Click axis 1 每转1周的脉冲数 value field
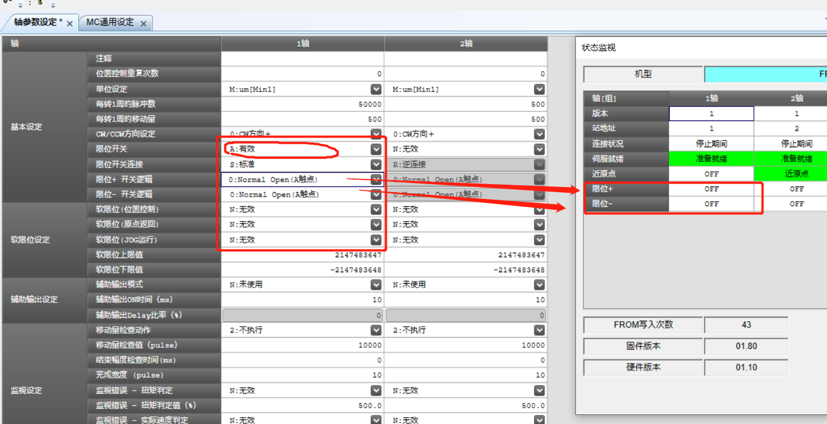Viewport: 827px width, 424px height. tap(302, 105)
